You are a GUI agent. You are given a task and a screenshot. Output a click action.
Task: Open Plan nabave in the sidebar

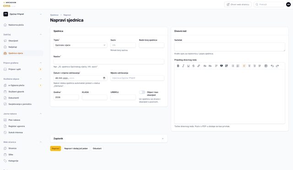tap(23, 120)
